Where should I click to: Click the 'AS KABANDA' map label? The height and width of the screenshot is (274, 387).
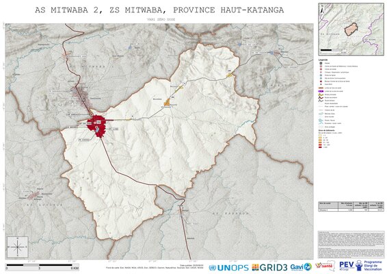click(x=230, y=213)
